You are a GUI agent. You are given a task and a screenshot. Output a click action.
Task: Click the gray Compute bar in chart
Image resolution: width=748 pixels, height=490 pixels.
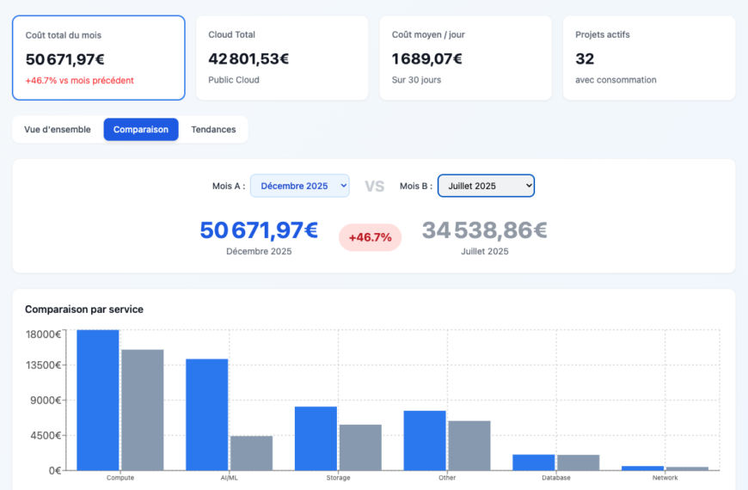coord(143,410)
